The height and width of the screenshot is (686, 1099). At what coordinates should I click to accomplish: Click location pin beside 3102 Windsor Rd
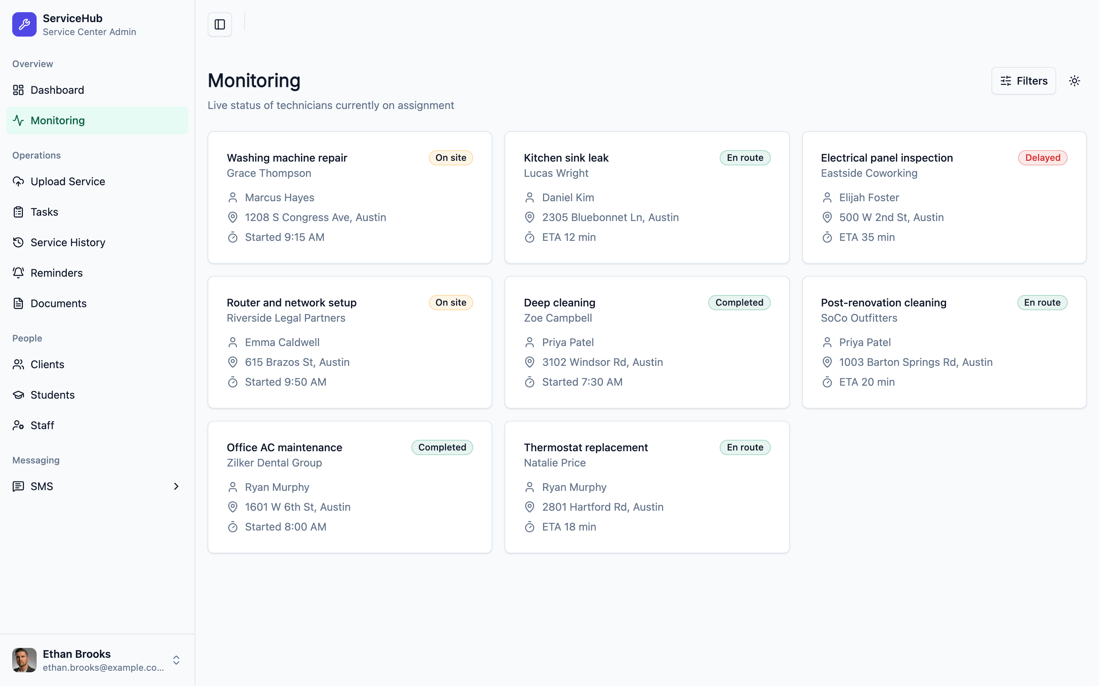530,362
